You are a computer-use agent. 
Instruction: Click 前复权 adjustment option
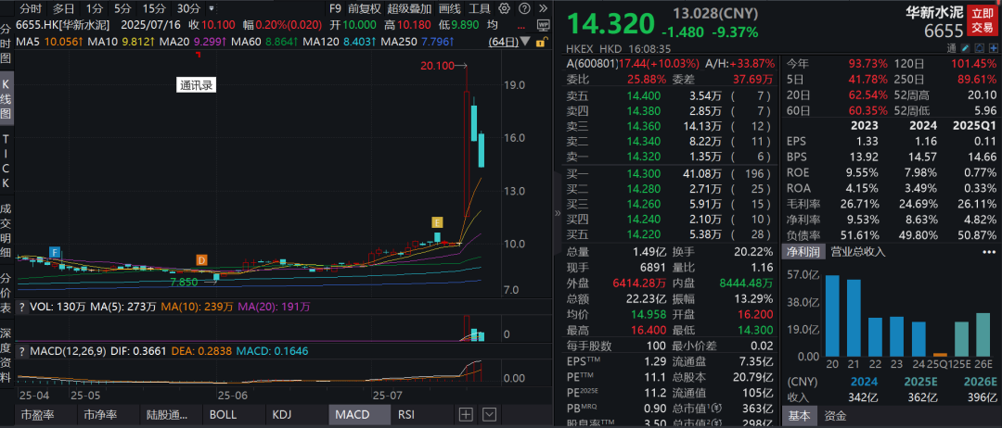click(x=365, y=9)
